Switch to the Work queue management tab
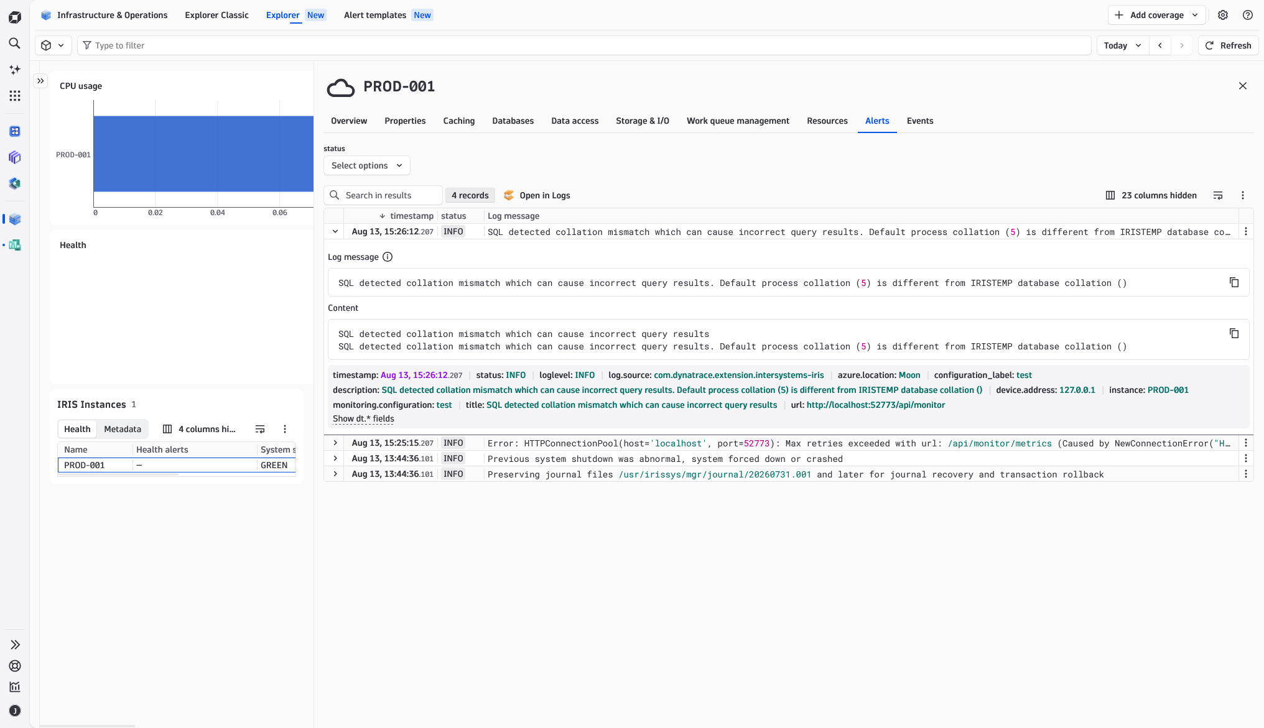 tap(738, 121)
